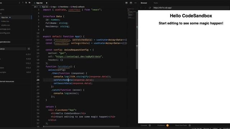Viewport: 230px width, 129px height.
Task: Click the orange Problems count badge
Action: tap(167, 125)
